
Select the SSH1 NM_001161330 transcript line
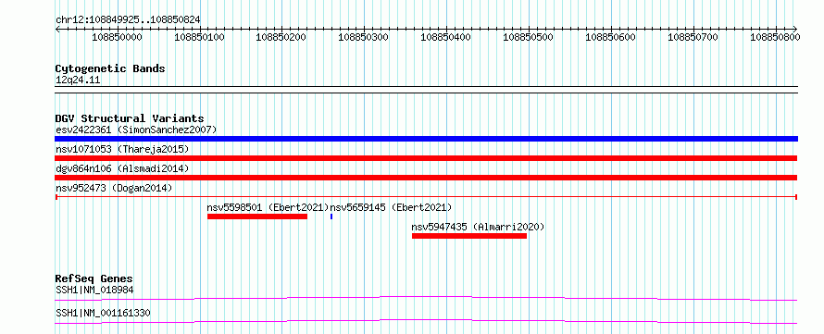pos(426,321)
